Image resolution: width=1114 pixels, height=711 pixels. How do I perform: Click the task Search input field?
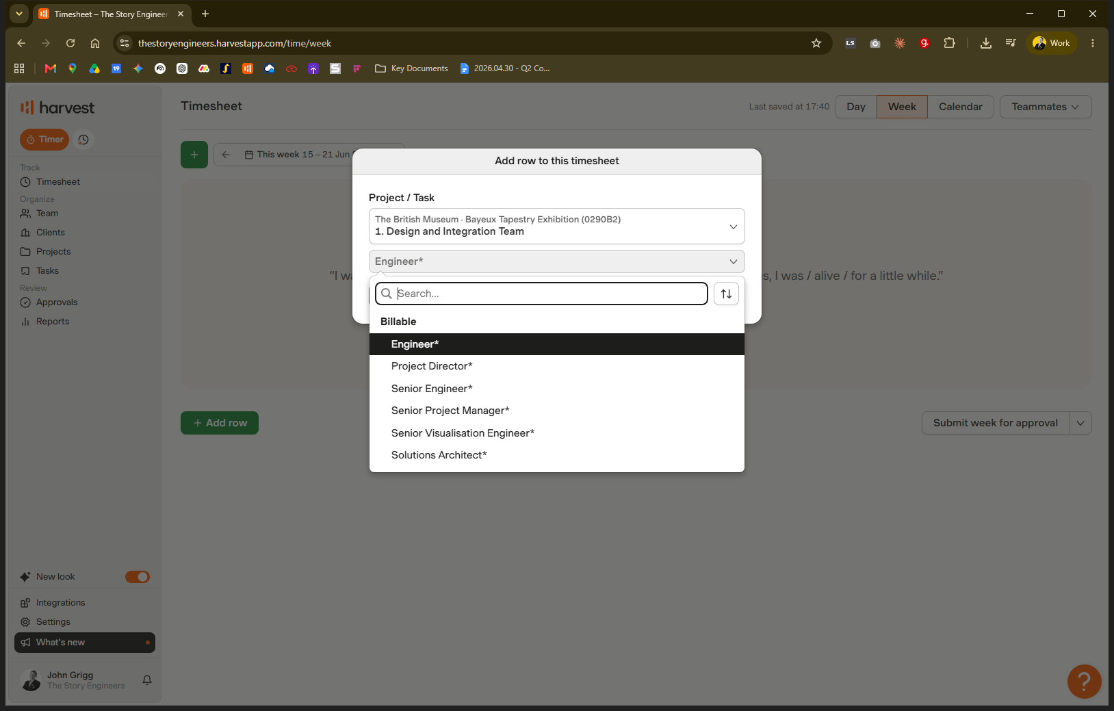[541, 294]
